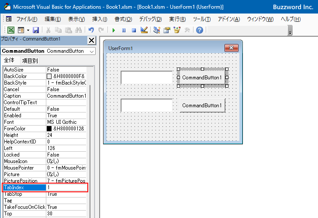This screenshot has width=318, height=218.
Task: Expand the CommandButton object dropdown
Action: 92,51
